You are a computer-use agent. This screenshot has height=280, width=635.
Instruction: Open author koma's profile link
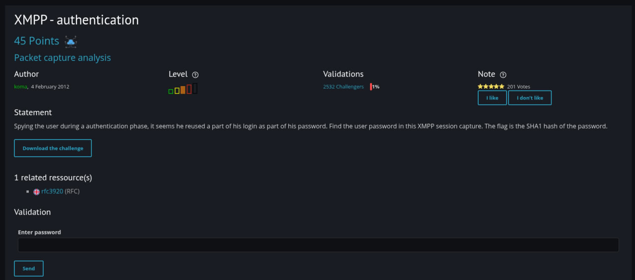pos(20,87)
